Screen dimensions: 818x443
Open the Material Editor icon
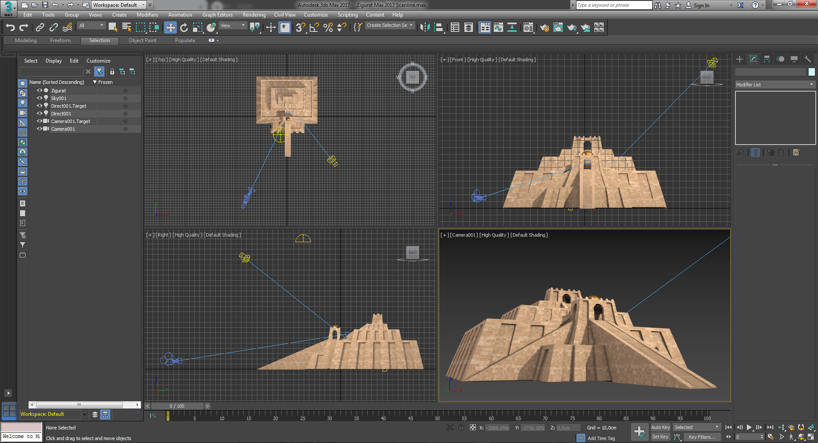pos(528,28)
